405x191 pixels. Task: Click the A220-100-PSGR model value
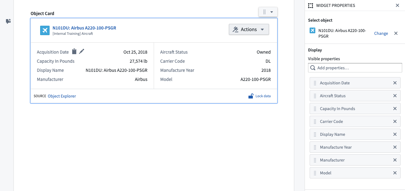[256, 79]
